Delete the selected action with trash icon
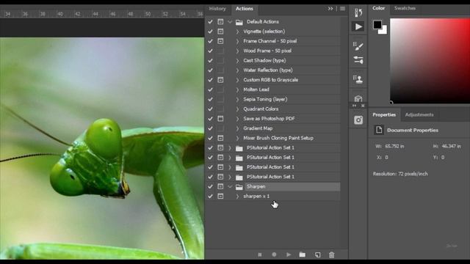 [x=331, y=254]
